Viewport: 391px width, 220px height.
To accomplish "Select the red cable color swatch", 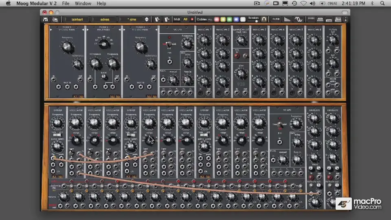I will [x=217, y=19].
